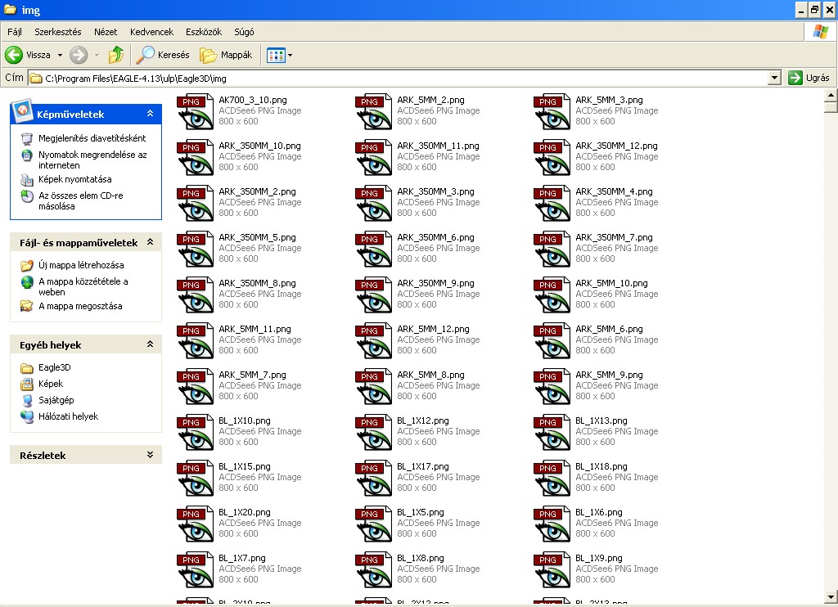This screenshot has height=607, width=838.
Task: Click Az összes elem CD-re másolása
Action: (x=81, y=201)
